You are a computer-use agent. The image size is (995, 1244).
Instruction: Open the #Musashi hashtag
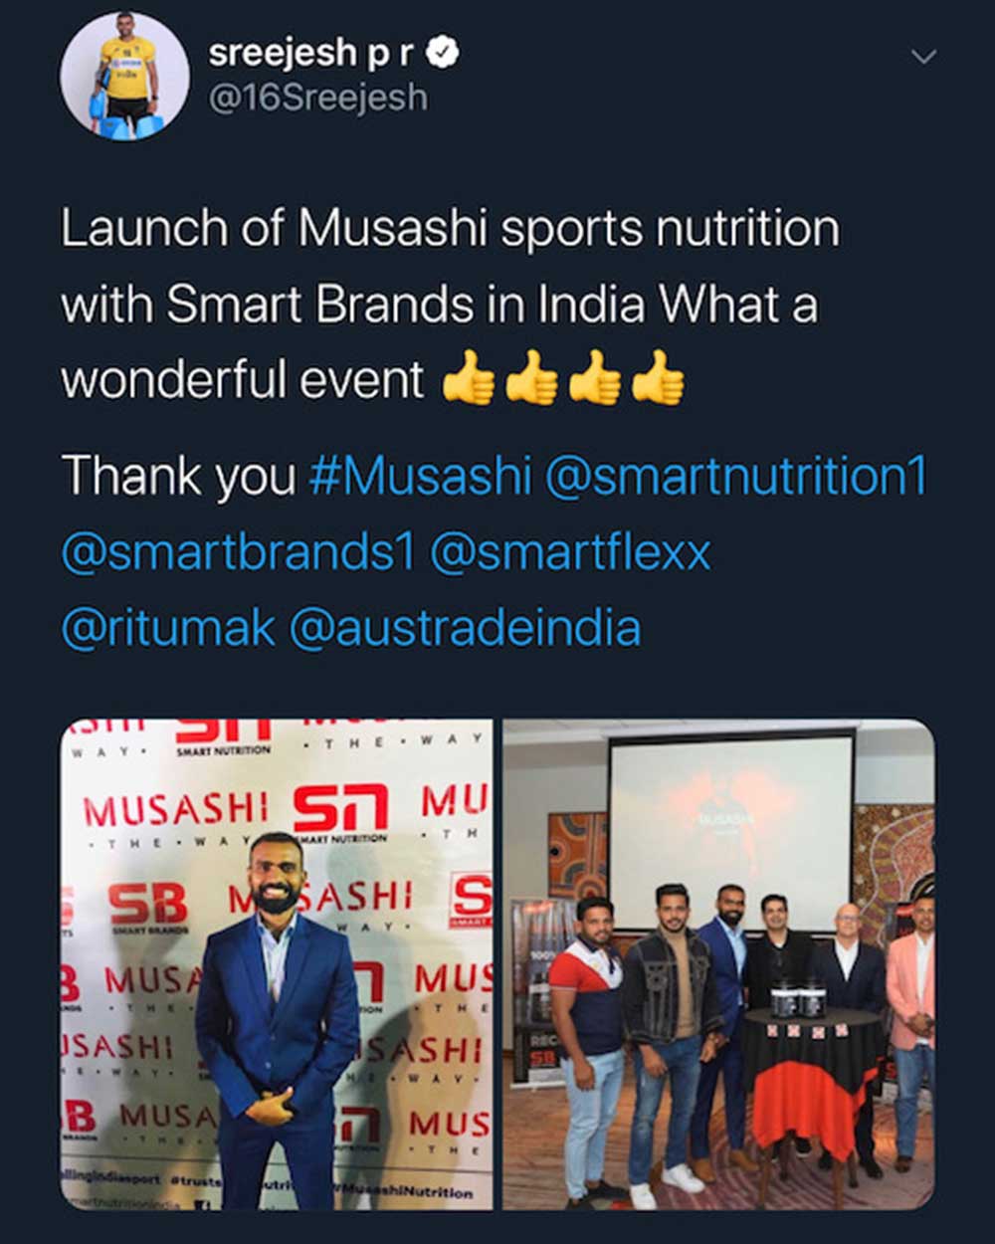tap(420, 476)
